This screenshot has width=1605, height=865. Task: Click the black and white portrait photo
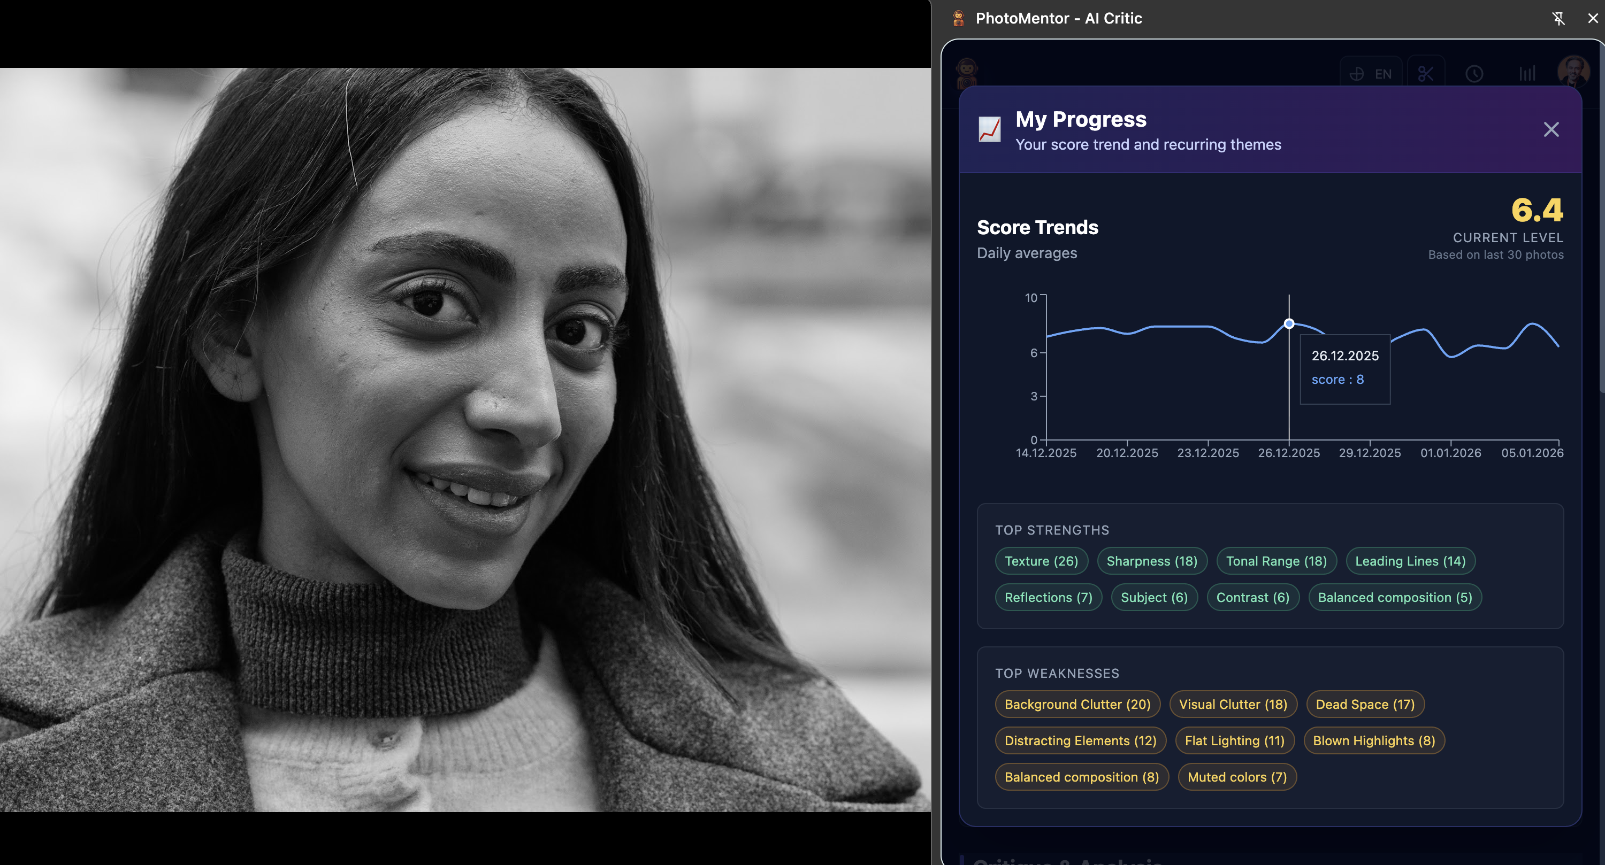465,439
